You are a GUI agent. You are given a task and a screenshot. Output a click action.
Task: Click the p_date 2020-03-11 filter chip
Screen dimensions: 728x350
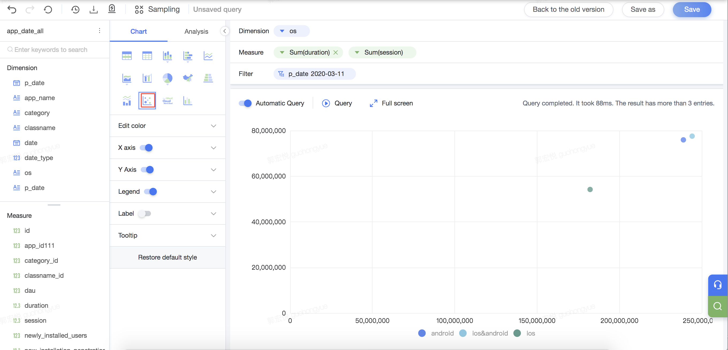[x=314, y=74]
